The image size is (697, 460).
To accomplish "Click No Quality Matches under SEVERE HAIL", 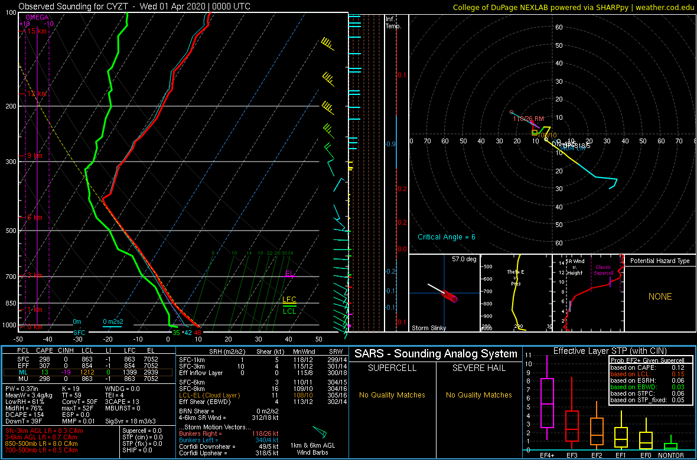I will pos(478,395).
